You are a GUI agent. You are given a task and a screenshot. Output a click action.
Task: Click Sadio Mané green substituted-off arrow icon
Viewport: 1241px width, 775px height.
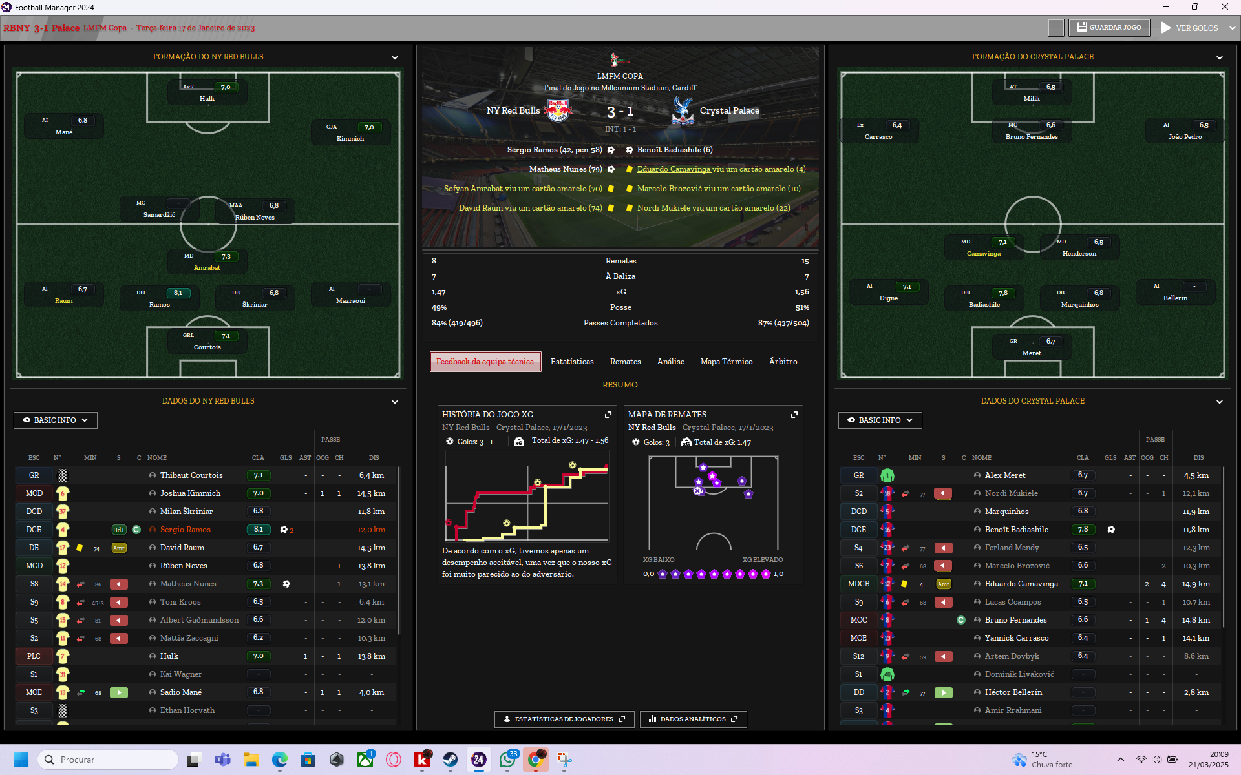(119, 692)
